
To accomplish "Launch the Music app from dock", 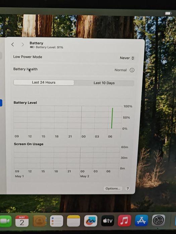I will pos(124,221).
